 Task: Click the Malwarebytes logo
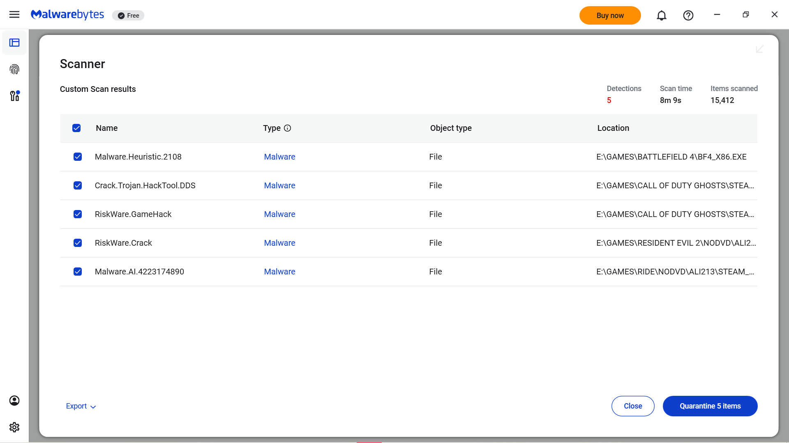67,15
